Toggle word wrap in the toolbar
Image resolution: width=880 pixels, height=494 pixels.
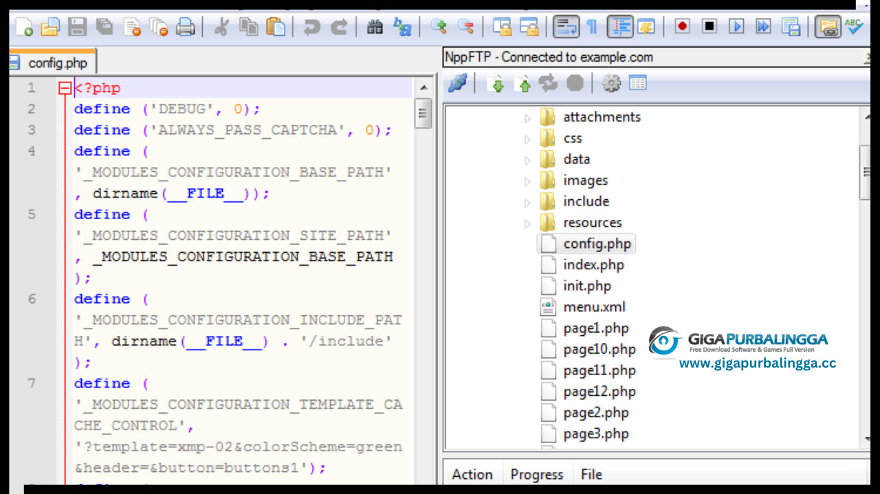click(566, 27)
